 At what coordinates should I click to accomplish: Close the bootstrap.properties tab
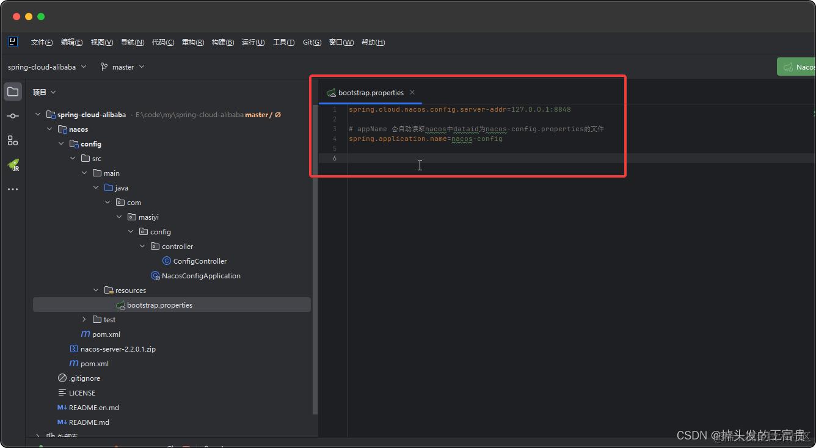click(x=412, y=92)
